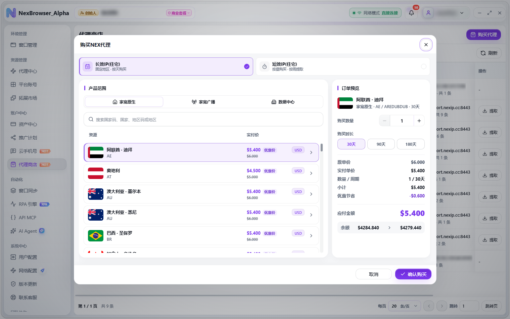Open 代理商店 in the sidebar

click(x=37, y=165)
